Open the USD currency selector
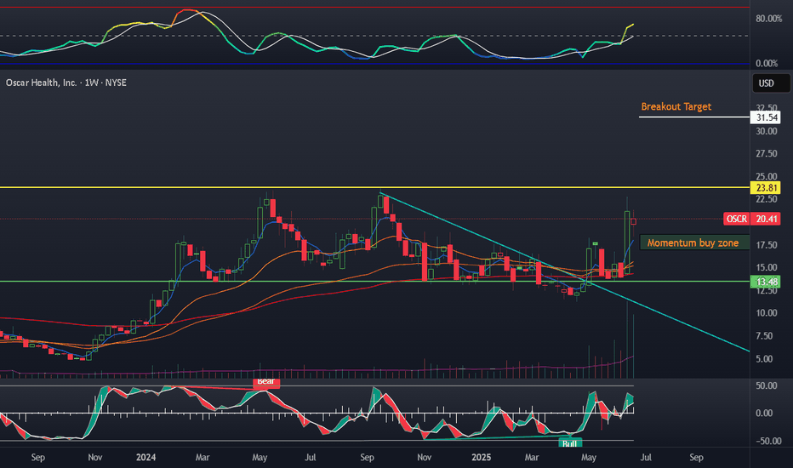The height and width of the screenshot is (468, 793). 771,83
